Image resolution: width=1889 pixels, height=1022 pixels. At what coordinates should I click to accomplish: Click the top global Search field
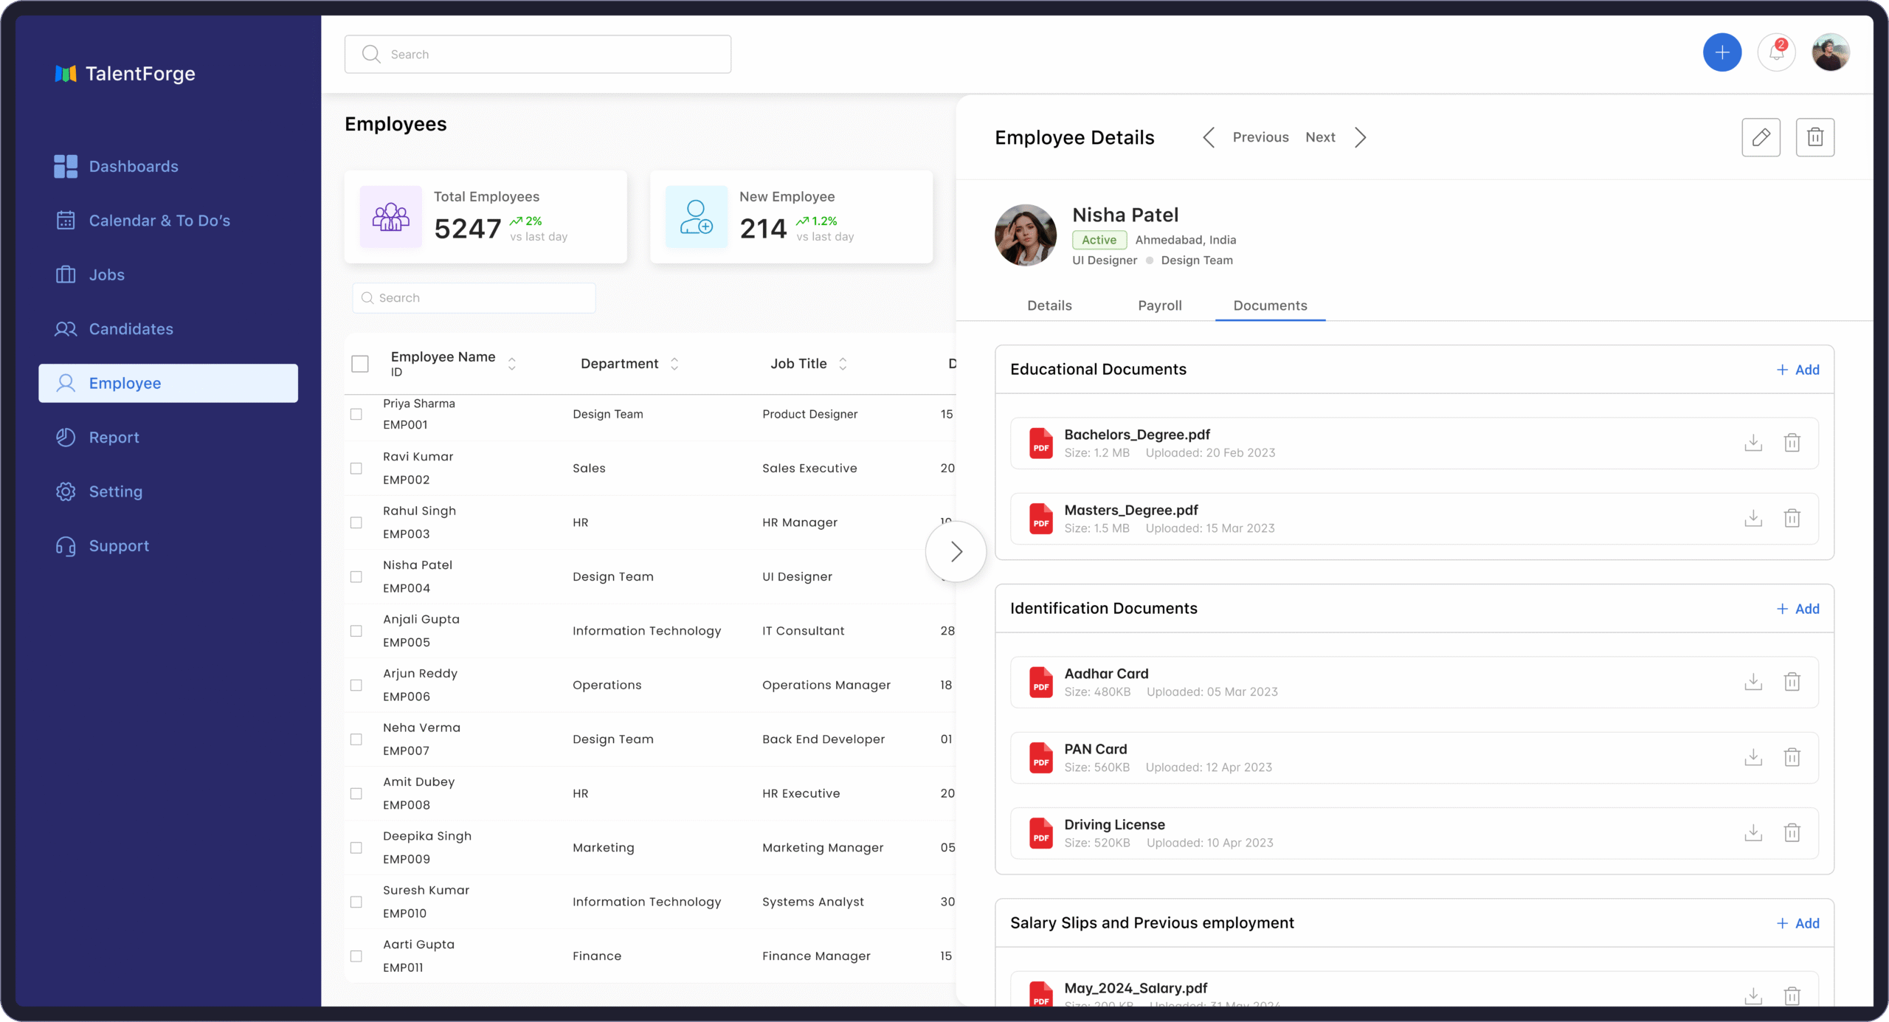537,54
